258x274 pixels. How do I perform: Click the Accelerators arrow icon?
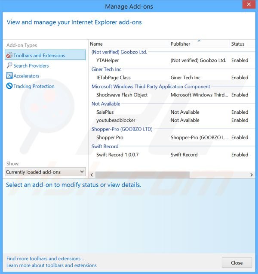[9, 76]
